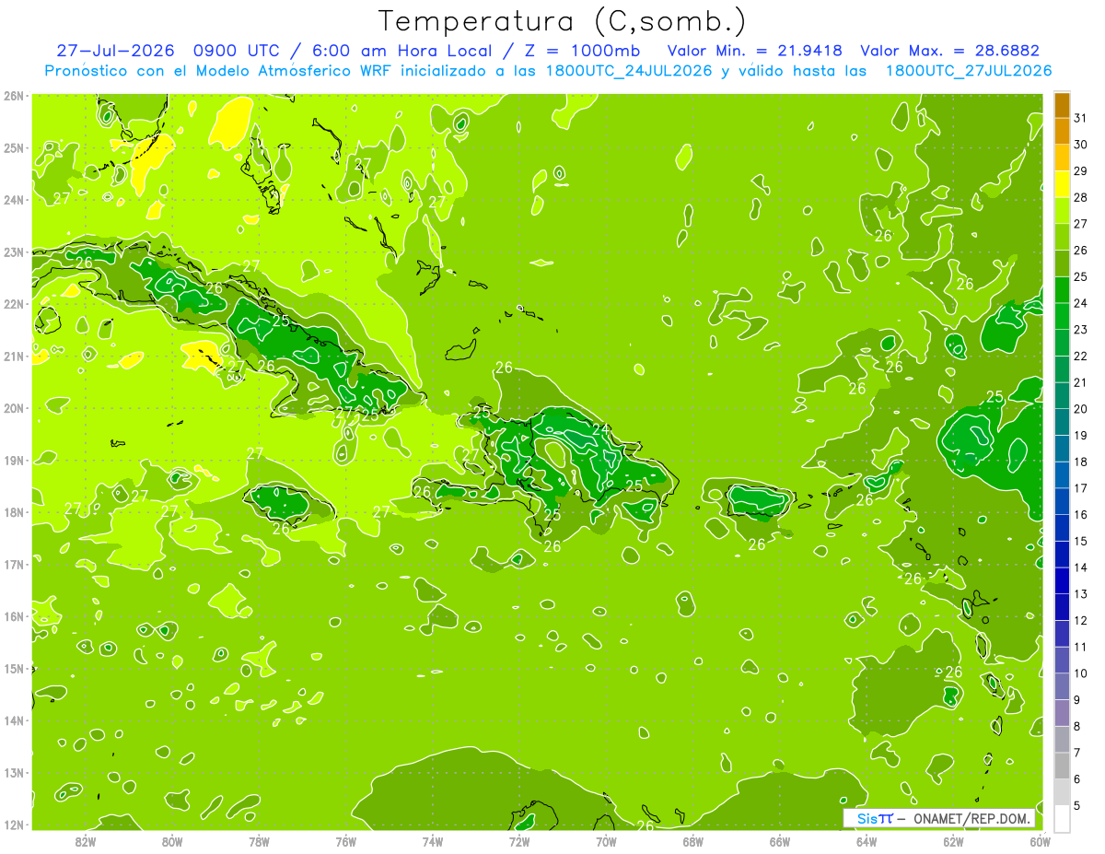Click the '13' color-scale label
1105x854 pixels.
(1080, 594)
